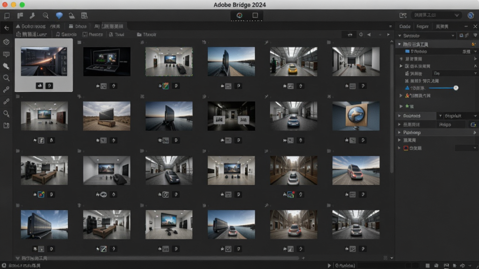Go back using the left sidebar arrow
Viewport: 479px width, 269px height.
7,28
